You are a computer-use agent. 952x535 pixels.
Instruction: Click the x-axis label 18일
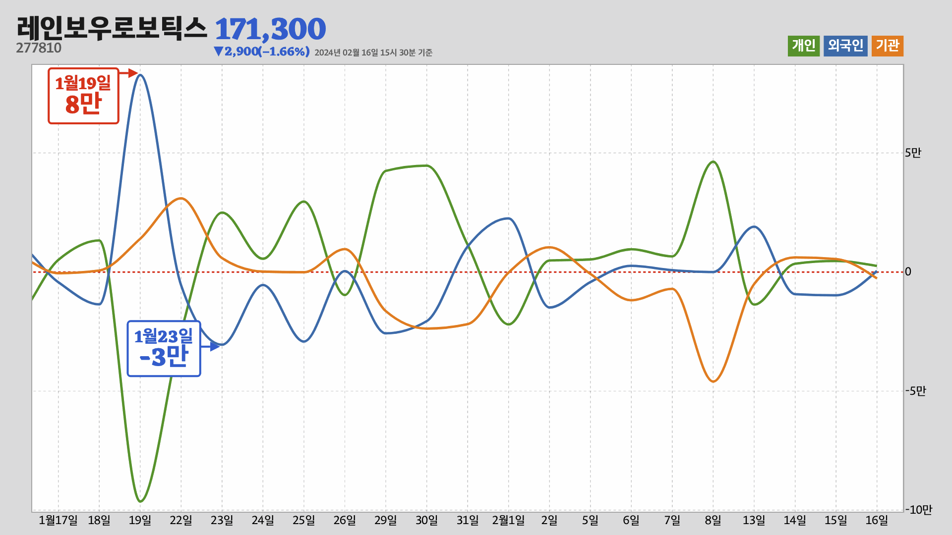pyautogui.click(x=99, y=520)
